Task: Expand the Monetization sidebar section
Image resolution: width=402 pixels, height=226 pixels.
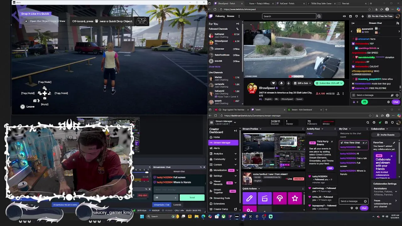Action: tap(237, 170)
